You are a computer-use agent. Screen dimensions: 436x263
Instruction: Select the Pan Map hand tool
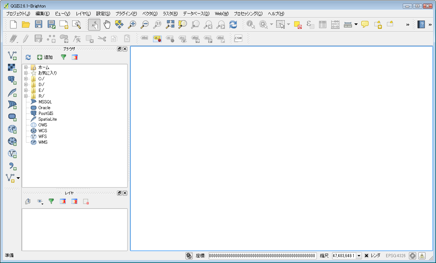point(107,24)
